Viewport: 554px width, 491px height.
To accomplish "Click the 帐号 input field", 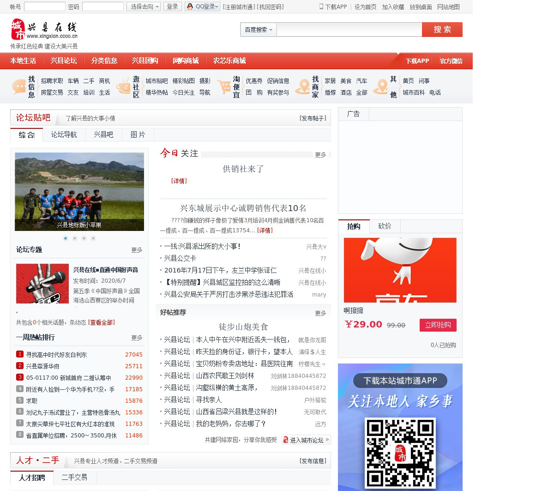I will click(45, 6).
